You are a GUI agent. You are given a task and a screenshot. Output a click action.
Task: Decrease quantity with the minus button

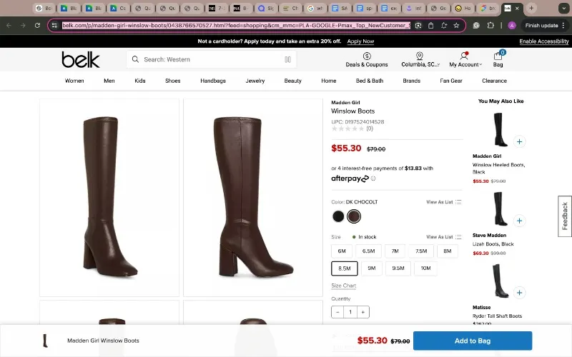[x=337, y=312]
